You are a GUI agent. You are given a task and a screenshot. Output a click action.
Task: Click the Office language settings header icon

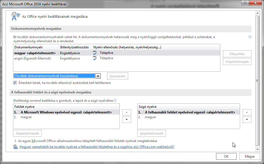click(x=16, y=16)
